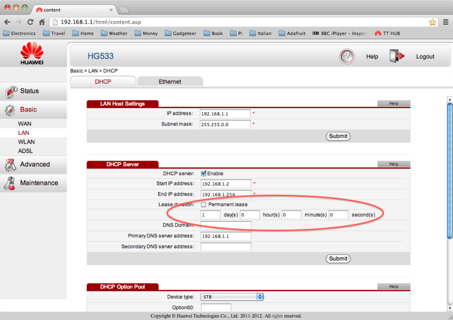453x320 pixels.
Task: Click the Status sidebar icon
Action: (10, 91)
